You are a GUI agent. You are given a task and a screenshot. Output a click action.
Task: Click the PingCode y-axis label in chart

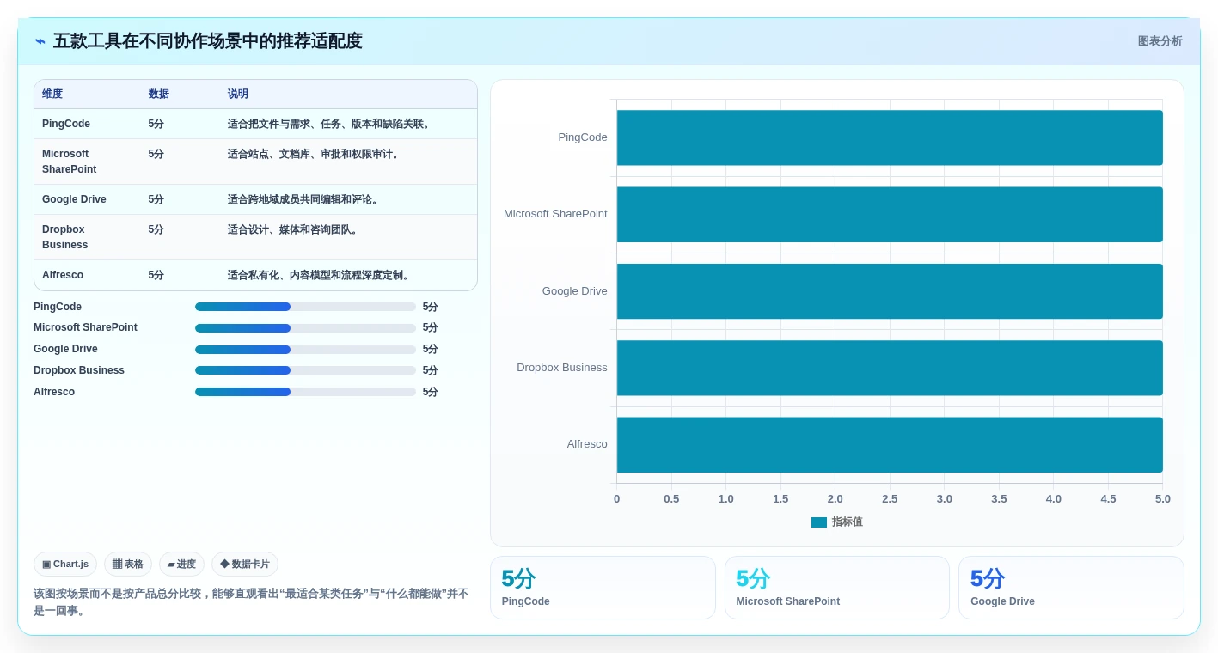[x=583, y=137]
